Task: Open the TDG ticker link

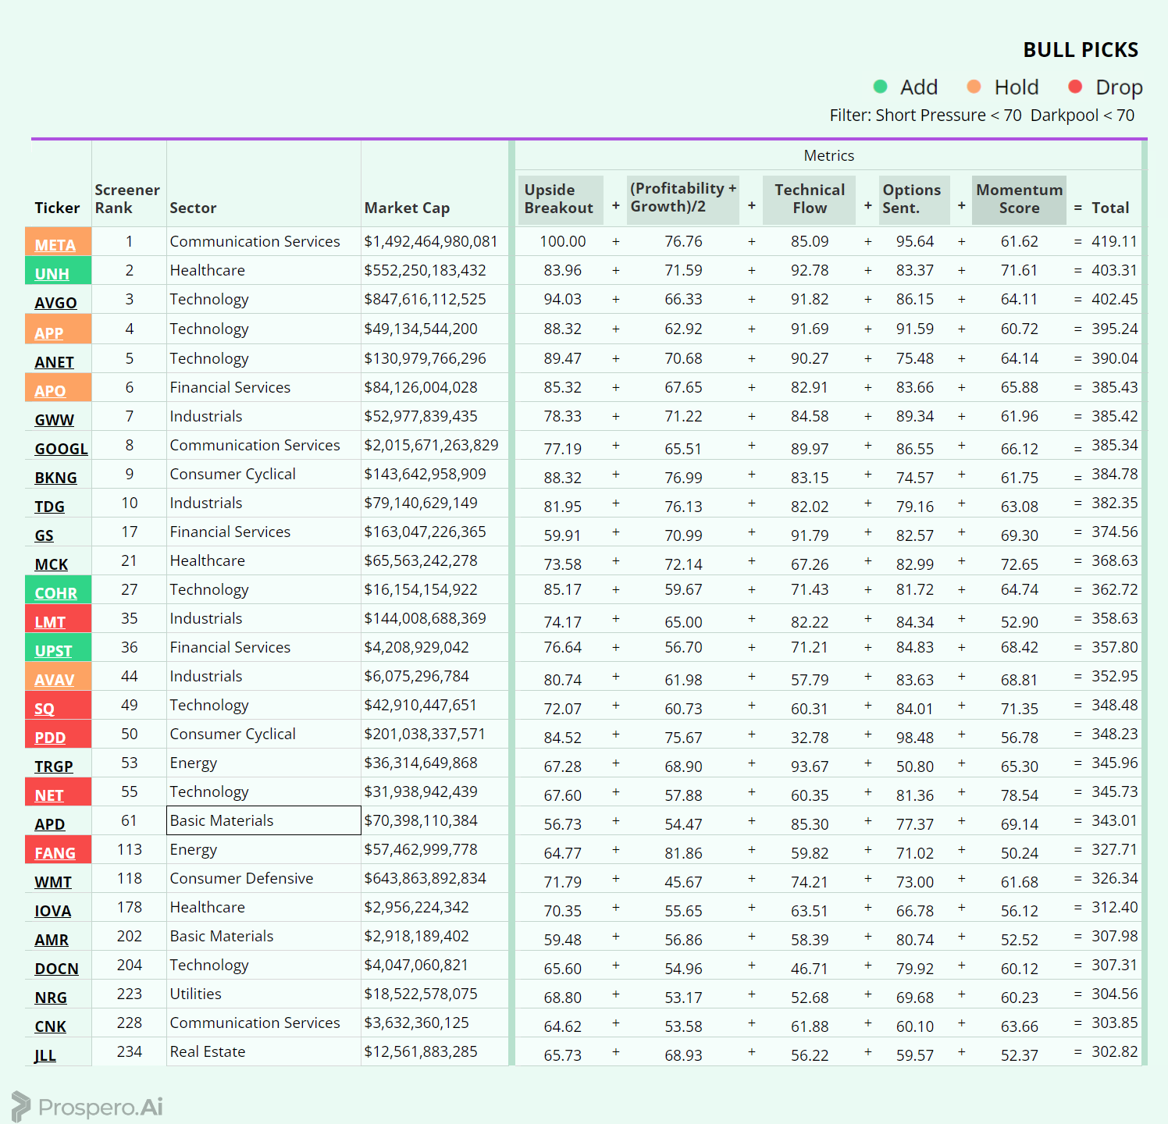Action: point(49,507)
